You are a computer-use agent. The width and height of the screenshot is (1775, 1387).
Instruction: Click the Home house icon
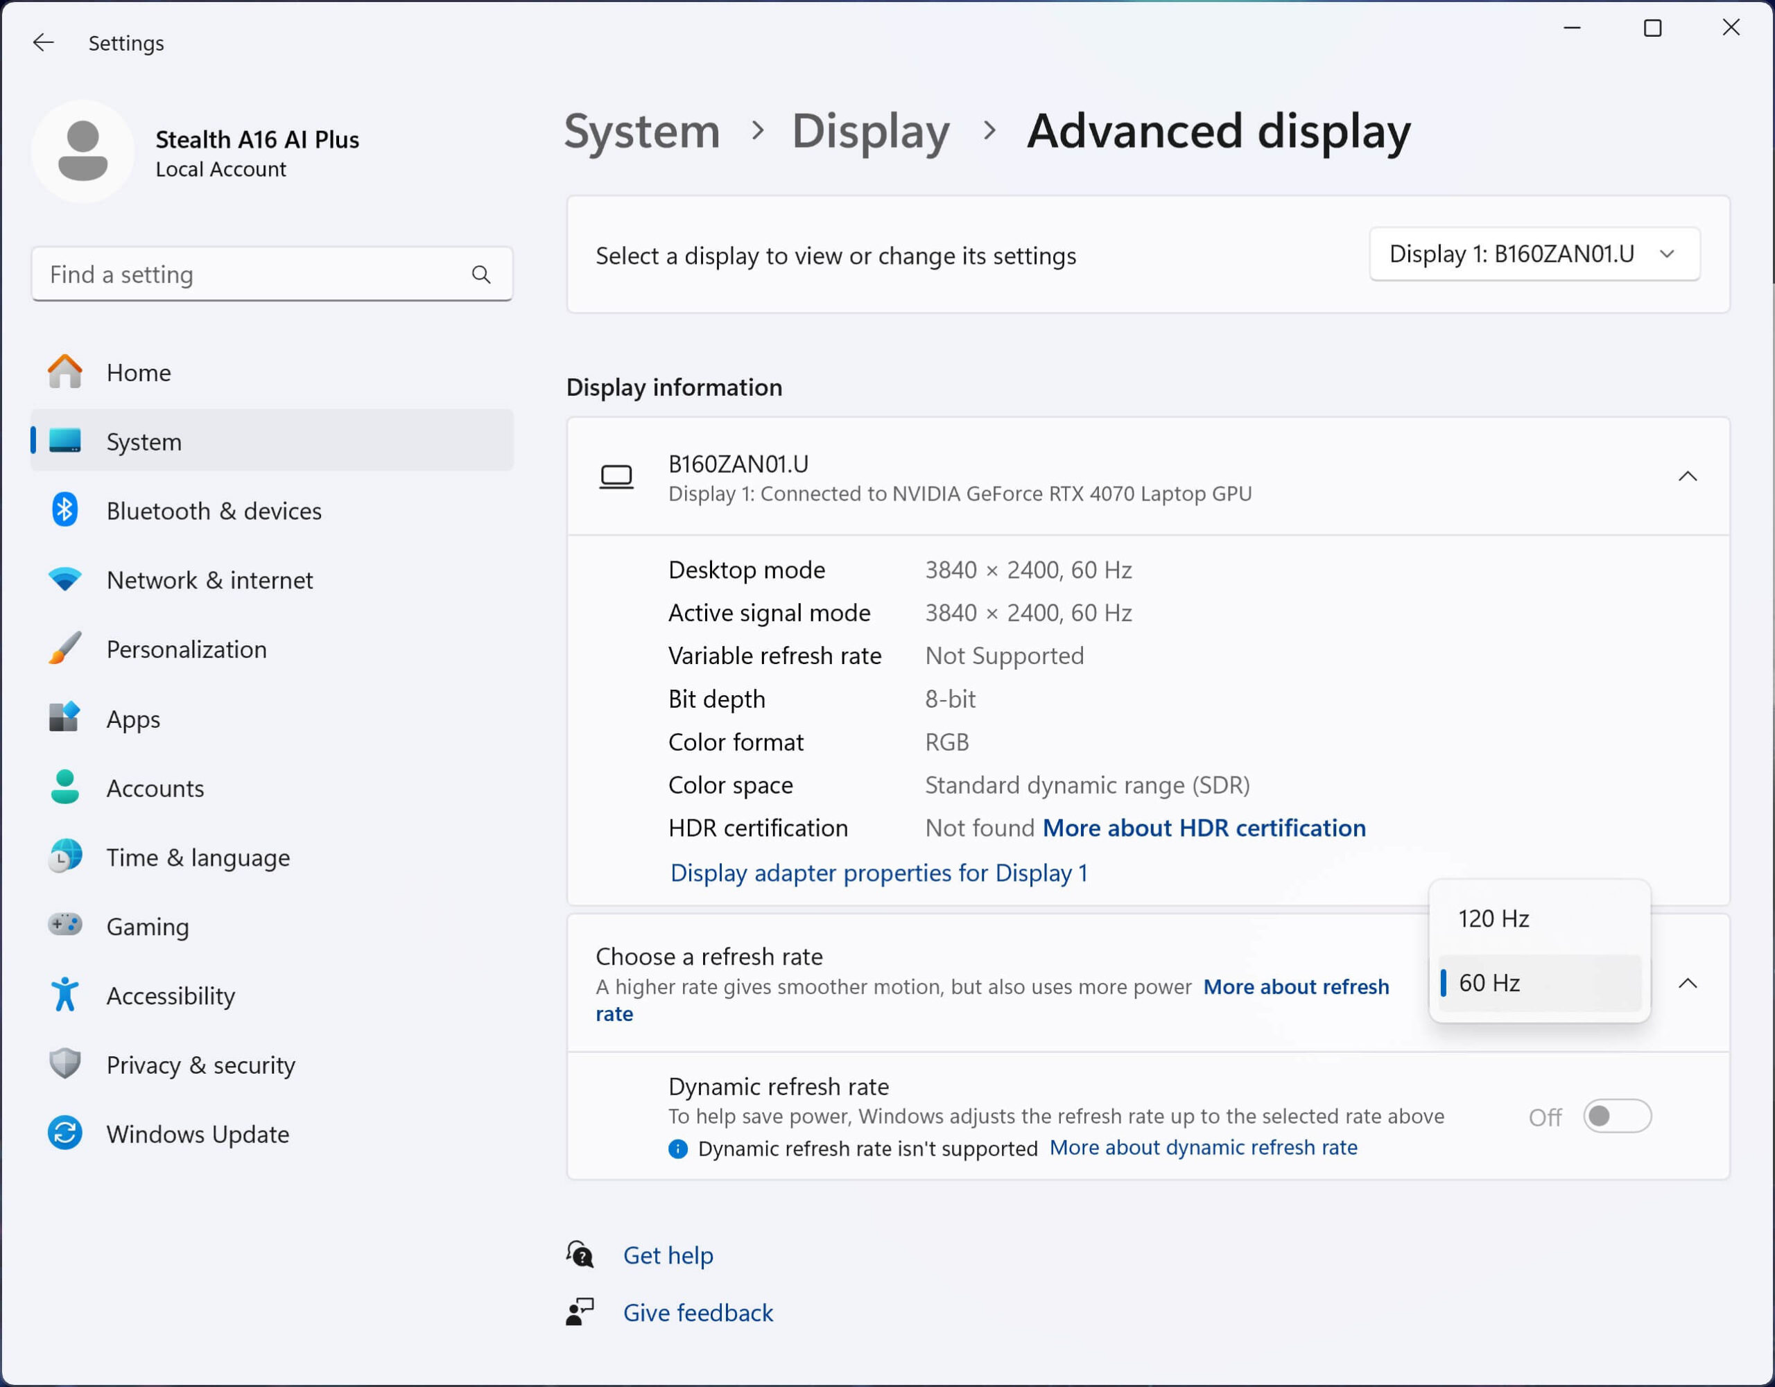tap(65, 372)
